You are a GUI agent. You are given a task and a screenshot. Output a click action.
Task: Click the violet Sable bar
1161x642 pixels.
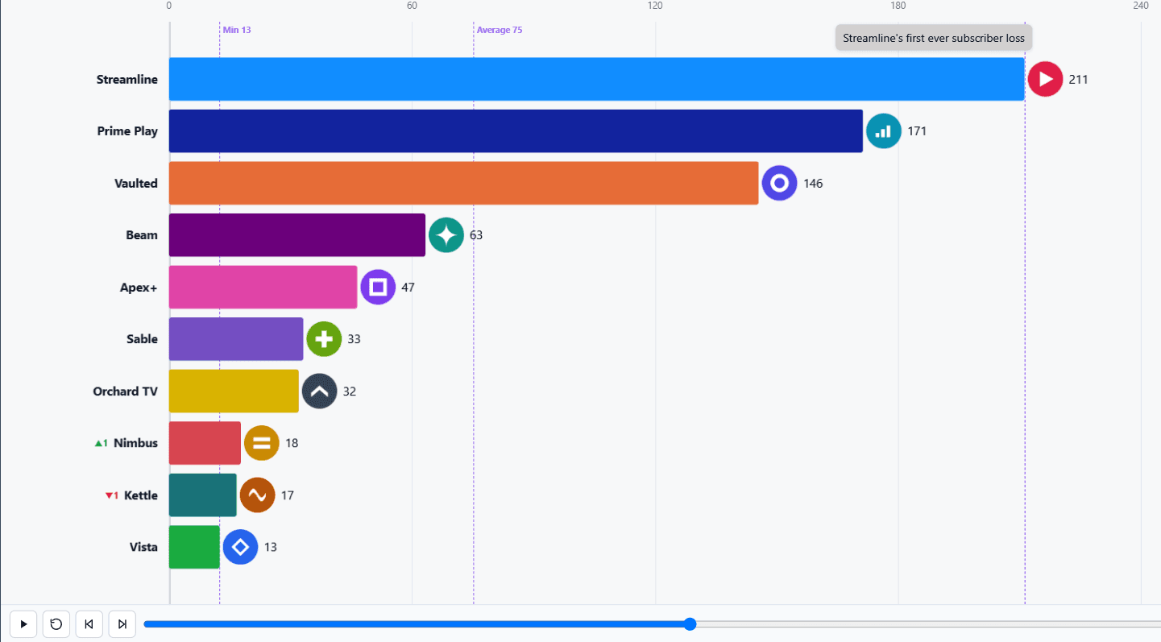(236, 339)
